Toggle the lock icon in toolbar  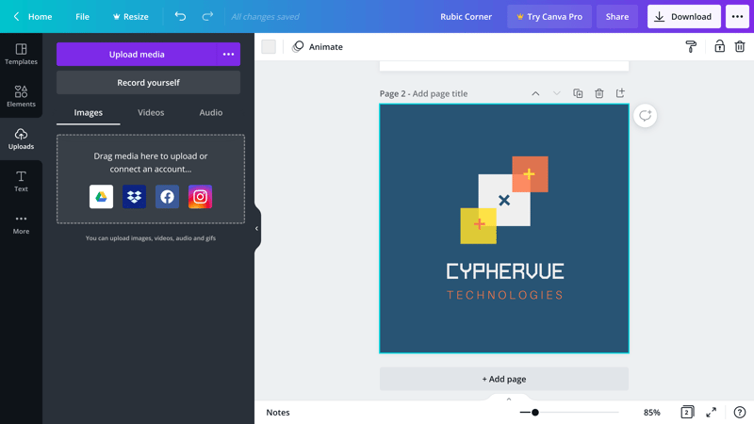[719, 46]
